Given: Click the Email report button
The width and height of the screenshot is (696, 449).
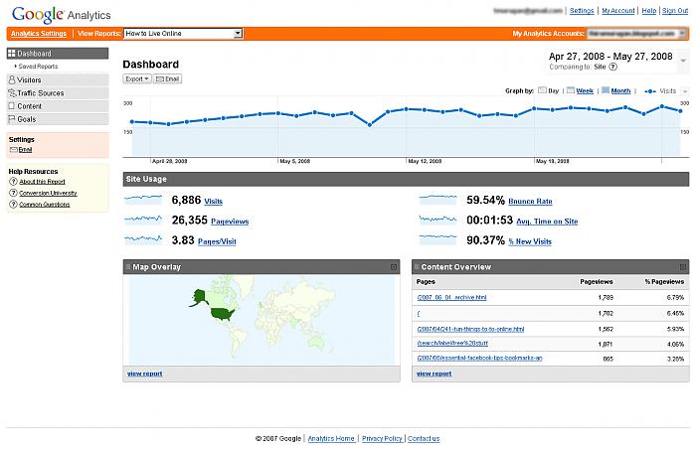Looking at the screenshot, I should coord(167,79).
